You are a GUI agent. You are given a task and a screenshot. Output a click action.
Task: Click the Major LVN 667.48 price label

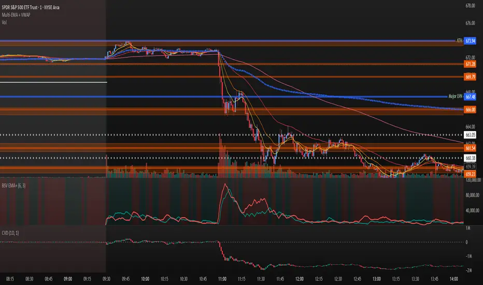coord(470,97)
